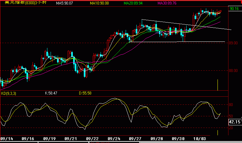The height and width of the screenshot is (143, 242).
Task: Click the 42.15 KD cursor value box
Action: pos(235,122)
